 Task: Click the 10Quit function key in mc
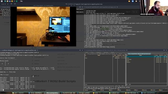pyautogui.click(x=161, y=90)
